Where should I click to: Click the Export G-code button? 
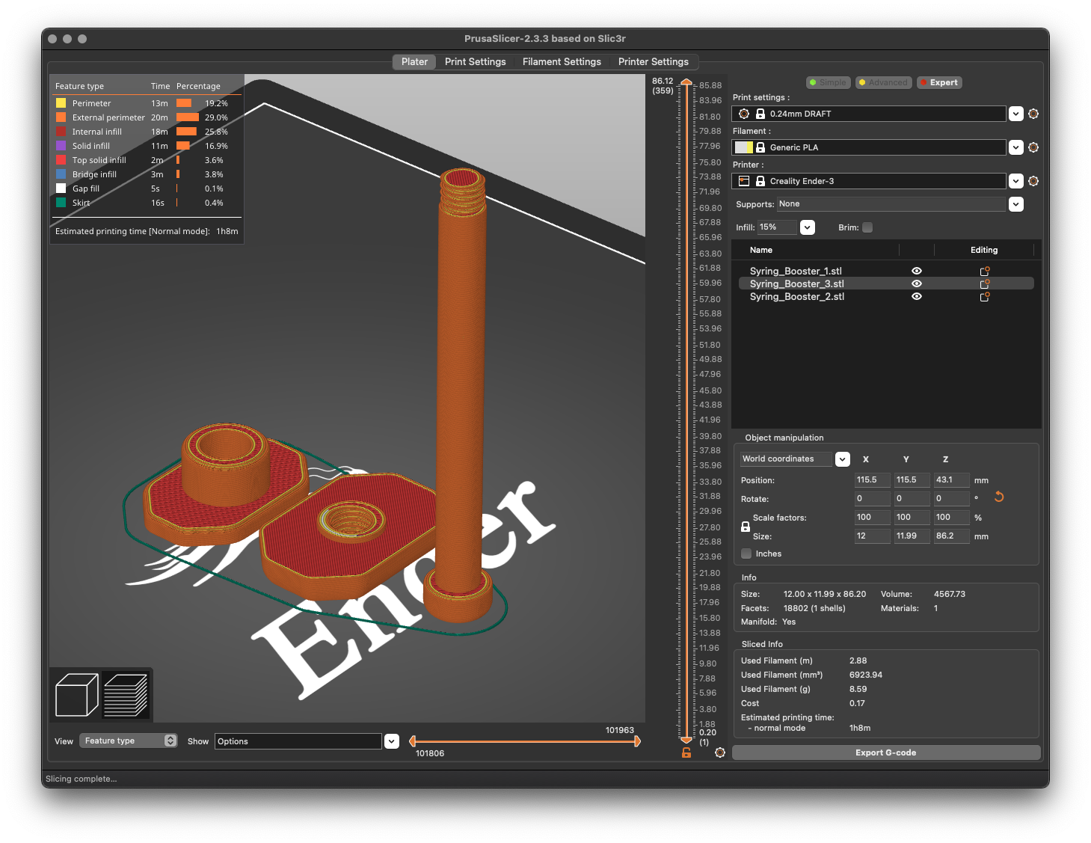click(x=886, y=752)
